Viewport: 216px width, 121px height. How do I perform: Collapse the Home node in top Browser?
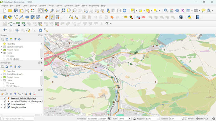coord(1,53)
